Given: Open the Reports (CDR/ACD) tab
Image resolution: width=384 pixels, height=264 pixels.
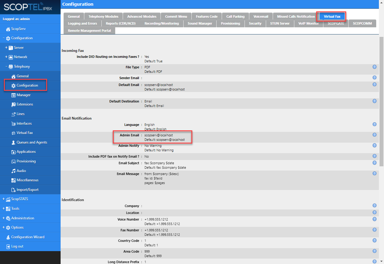Looking at the screenshot, I should pos(120,23).
